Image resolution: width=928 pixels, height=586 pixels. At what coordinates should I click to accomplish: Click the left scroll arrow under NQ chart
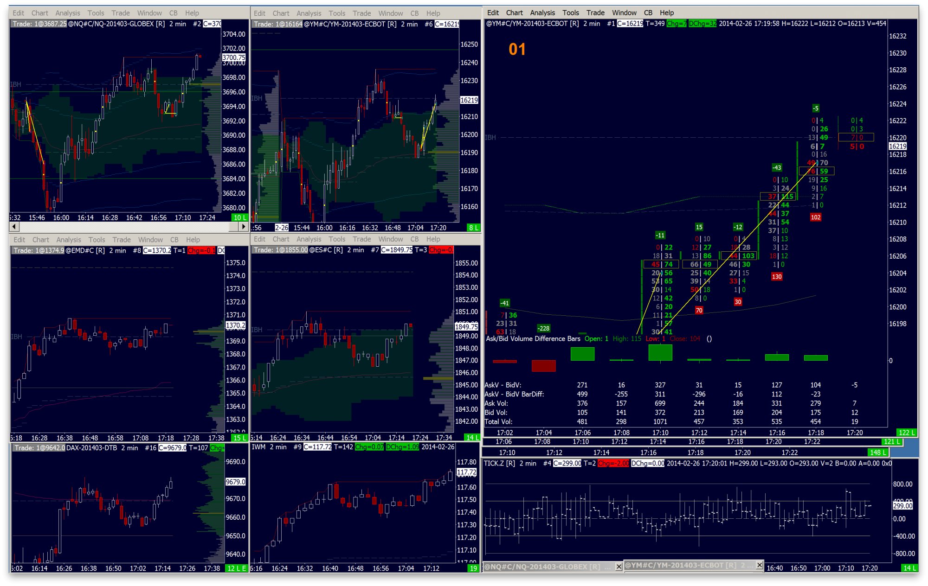(x=14, y=227)
